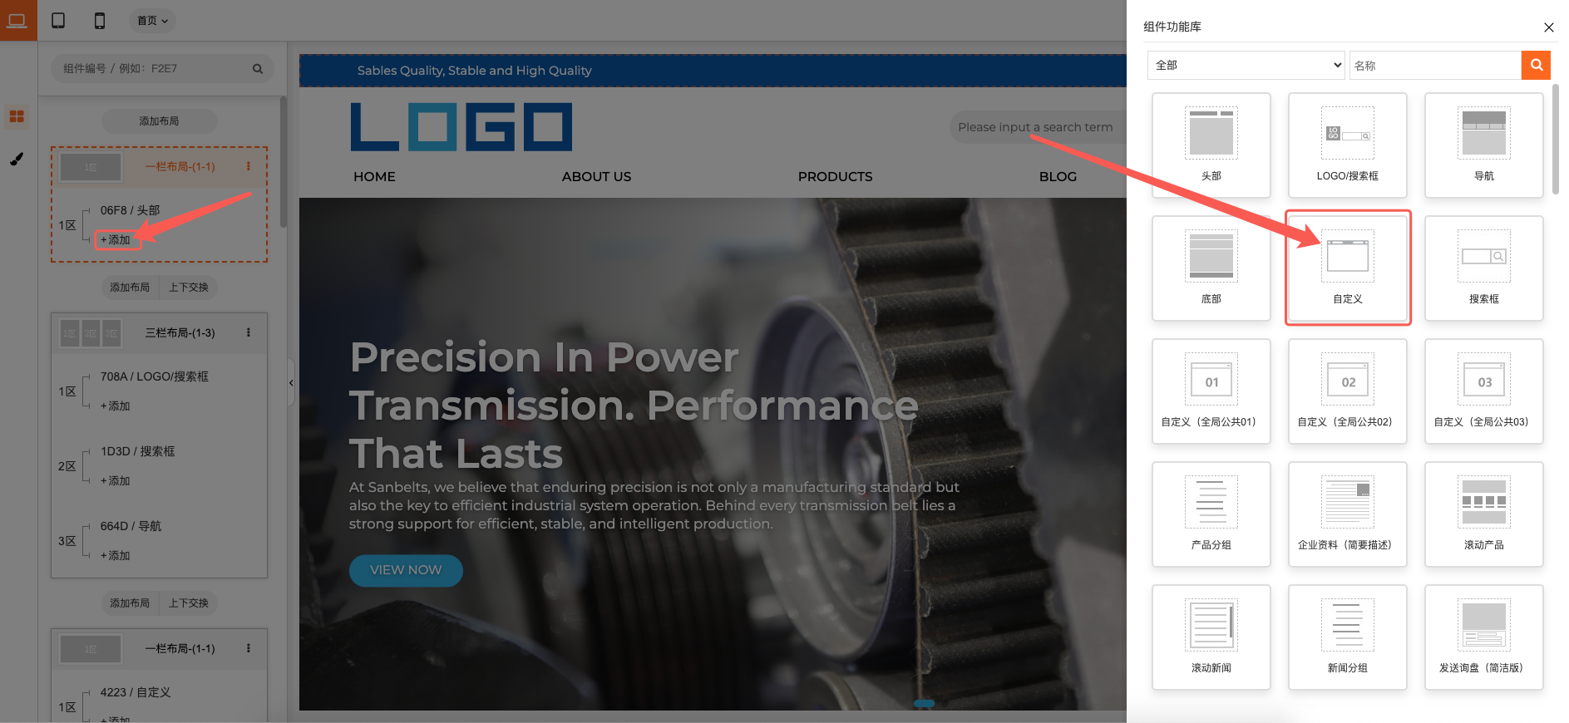Switch to mobile phone preview icon
The image size is (1569, 723).
click(x=100, y=21)
